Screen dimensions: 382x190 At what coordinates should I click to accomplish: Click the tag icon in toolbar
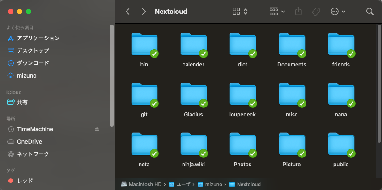[316, 12]
